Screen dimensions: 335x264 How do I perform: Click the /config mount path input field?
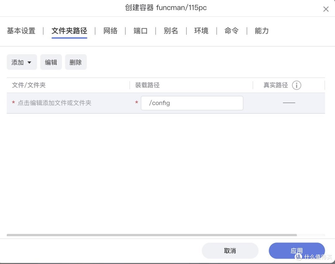pyautogui.click(x=192, y=103)
